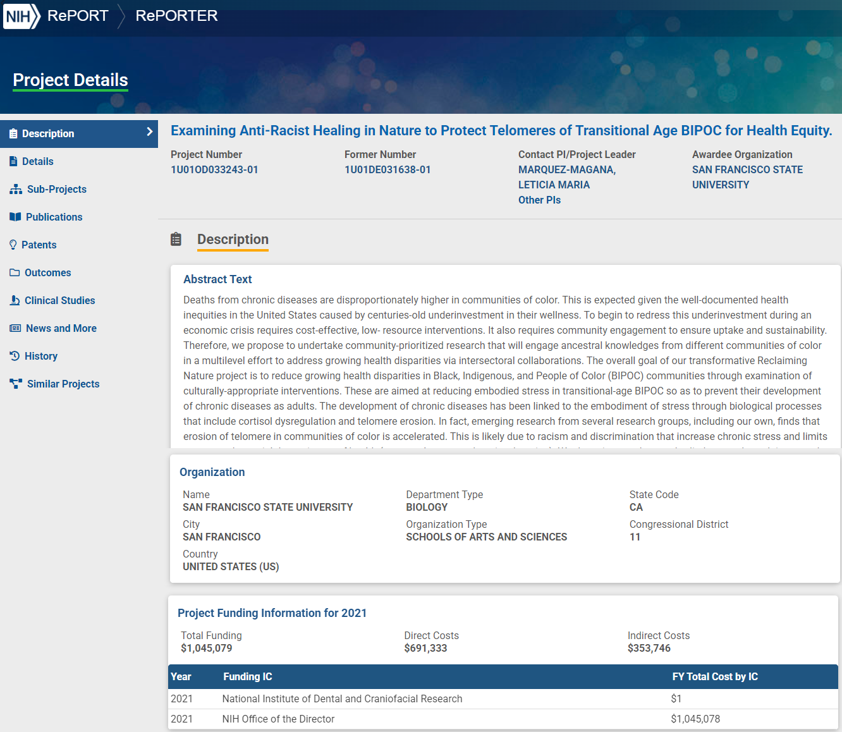842x732 pixels.
Task: Show Other PIs list
Action: click(539, 200)
